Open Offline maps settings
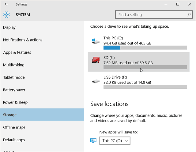This screenshot has width=196, height=152. coord(42,127)
